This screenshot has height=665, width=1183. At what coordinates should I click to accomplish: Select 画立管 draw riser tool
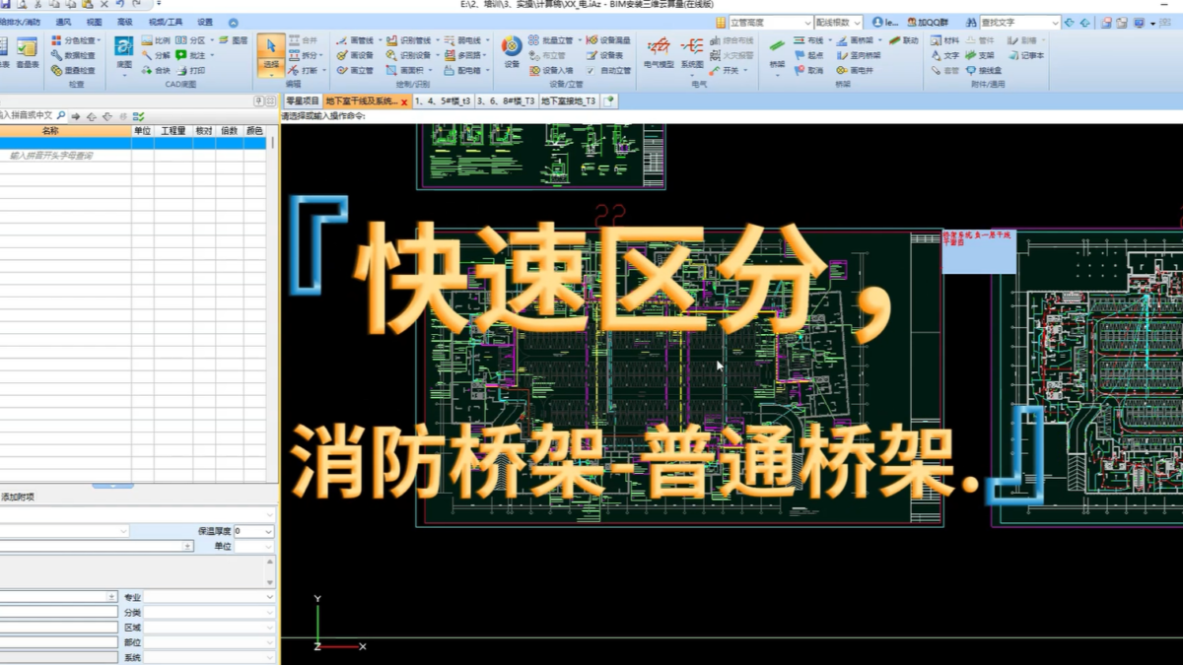pos(356,71)
